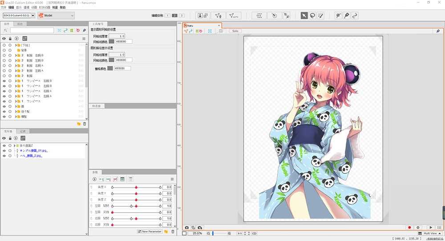The width and height of the screenshot is (445, 241).
Task: Hide the サンプル原画_01.jpg deformer entry
Action: click(x=4, y=151)
